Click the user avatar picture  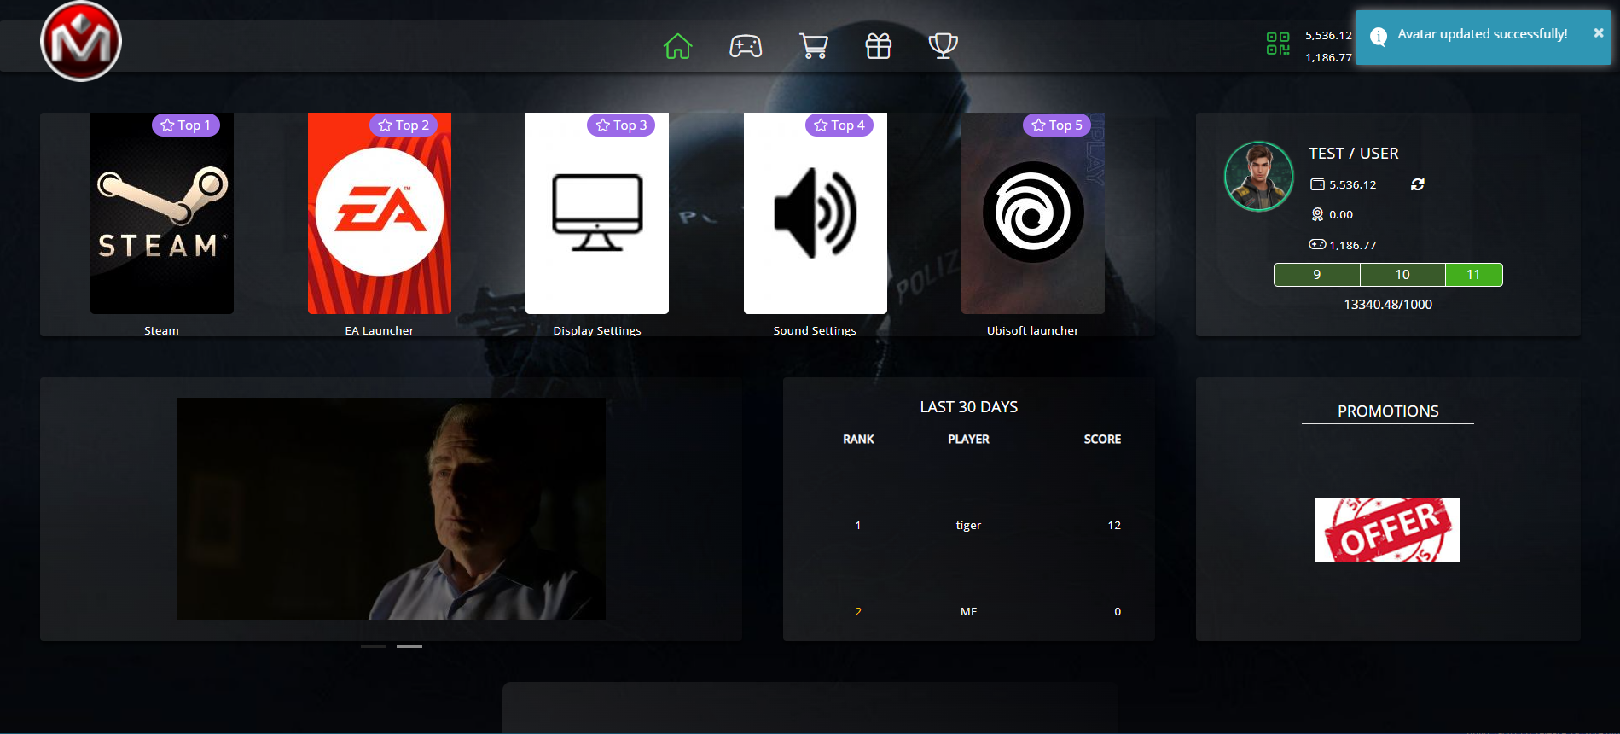[1259, 177]
